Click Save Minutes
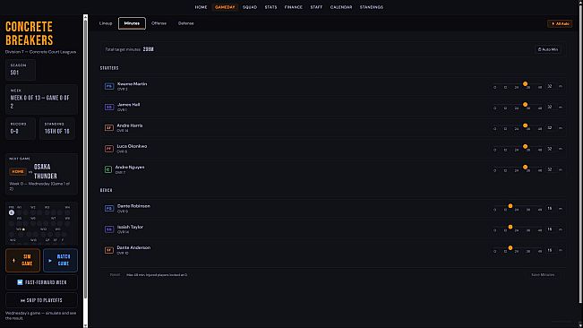The width and height of the screenshot is (583, 328). [x=543, y=275]
